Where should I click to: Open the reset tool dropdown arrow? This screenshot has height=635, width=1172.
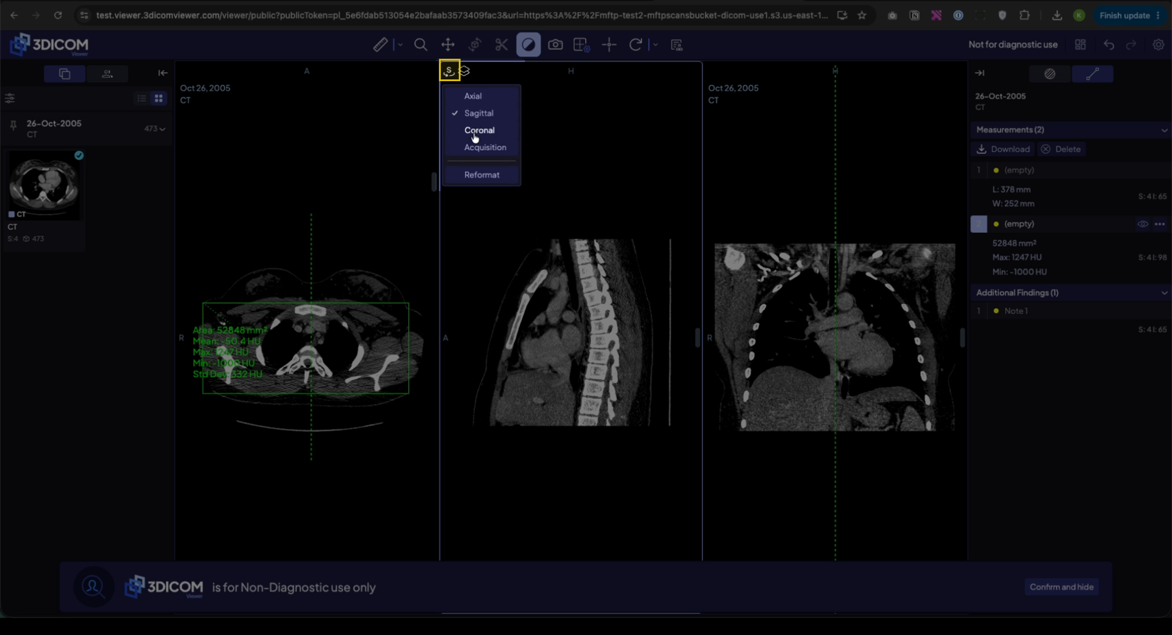click(656, 45)
